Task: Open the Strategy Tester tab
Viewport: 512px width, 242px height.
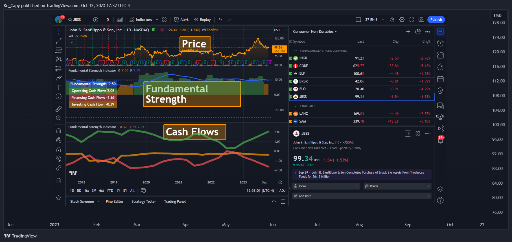Action: point(144,202)
